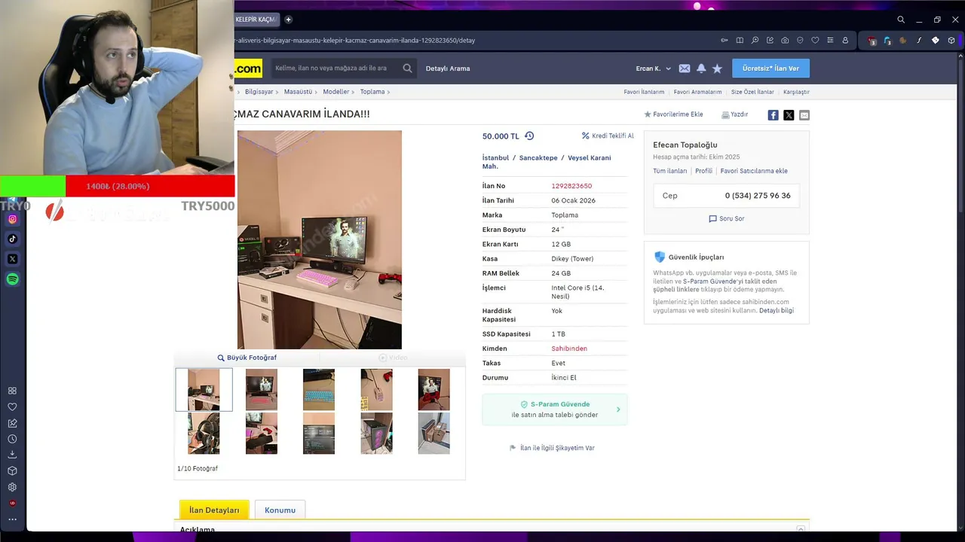The width and height of the screenshot is (965, 542).
Task: View price history icon next to 50.000 TL
Action: tap(529, 136)
